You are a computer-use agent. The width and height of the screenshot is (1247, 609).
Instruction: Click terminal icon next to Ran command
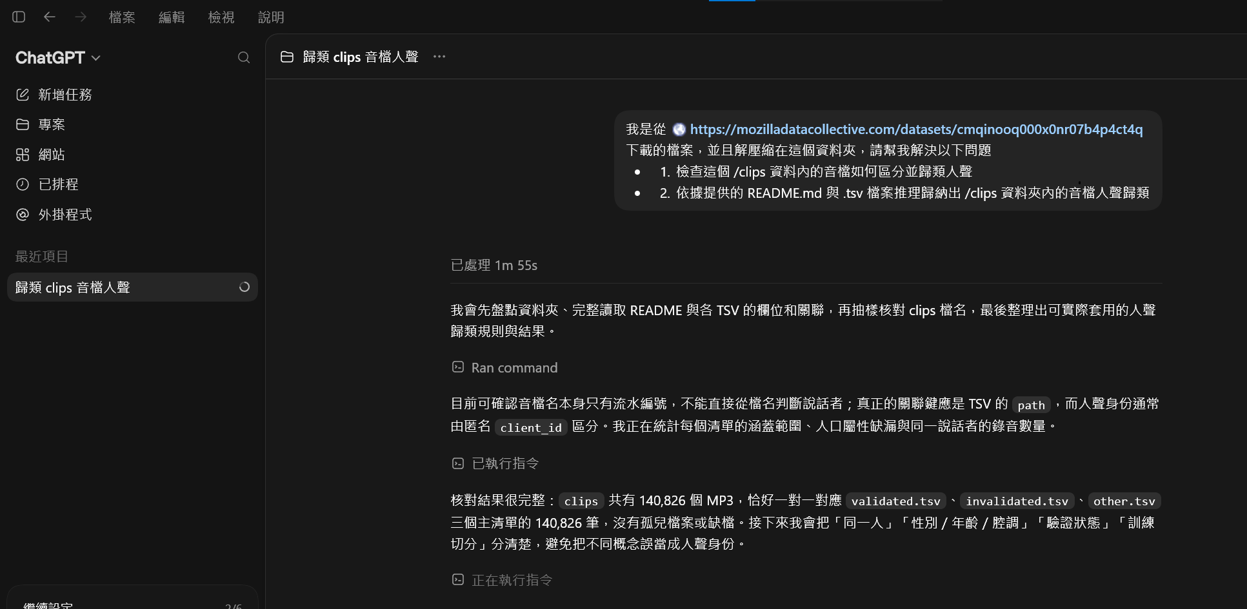coord(458,367)
